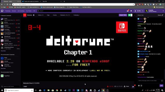Open the chat settings gear icon
165x92 pixels.
point(139,86)
